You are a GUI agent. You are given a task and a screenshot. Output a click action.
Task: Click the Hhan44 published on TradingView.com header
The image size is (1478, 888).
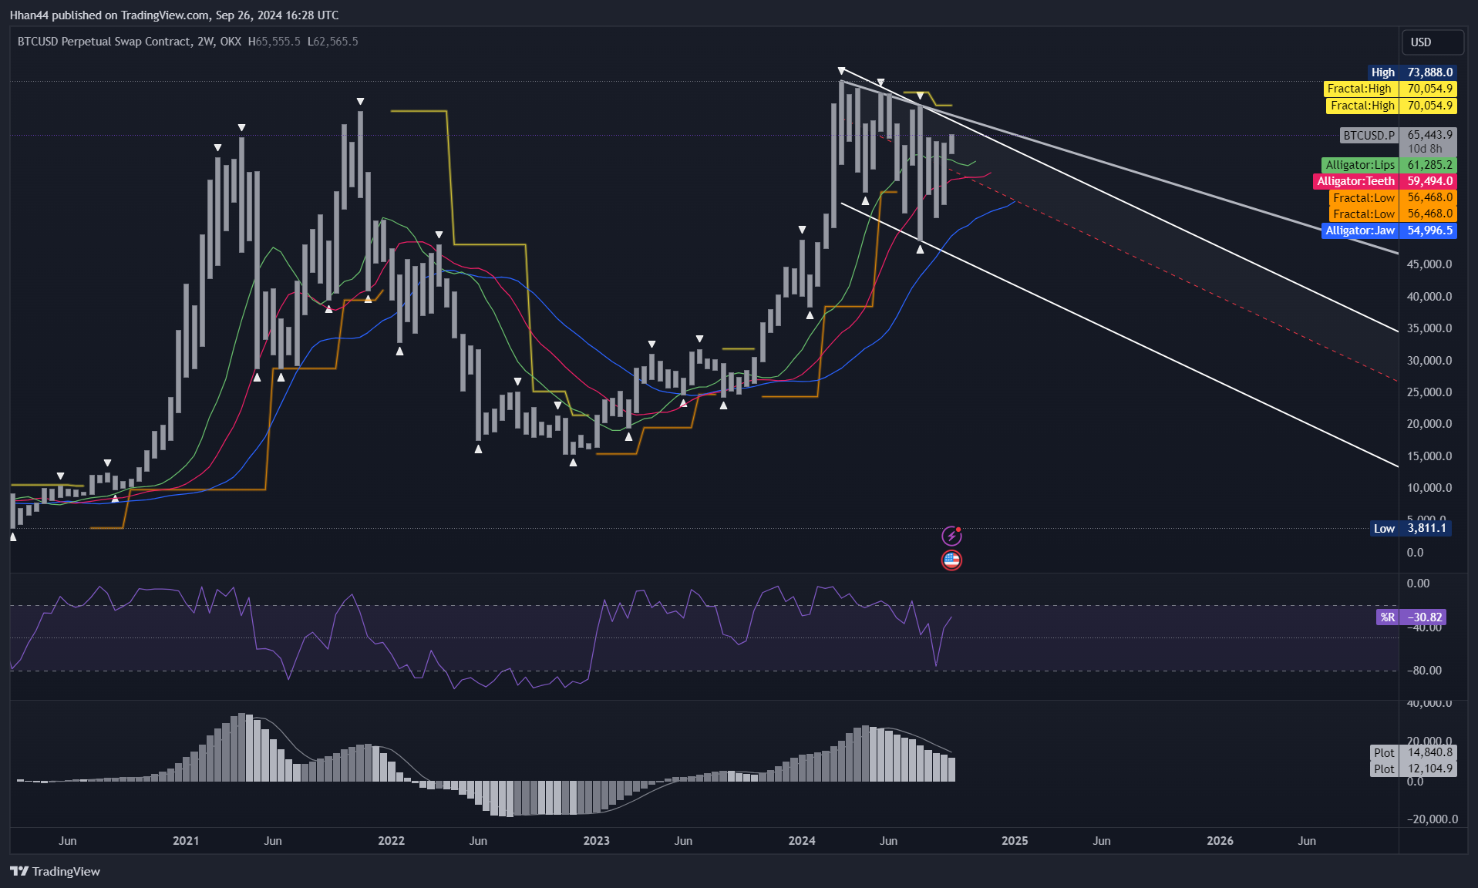[174, 15]
